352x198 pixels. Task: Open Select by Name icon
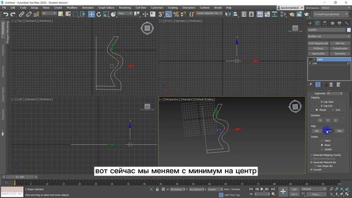(68, 14)
